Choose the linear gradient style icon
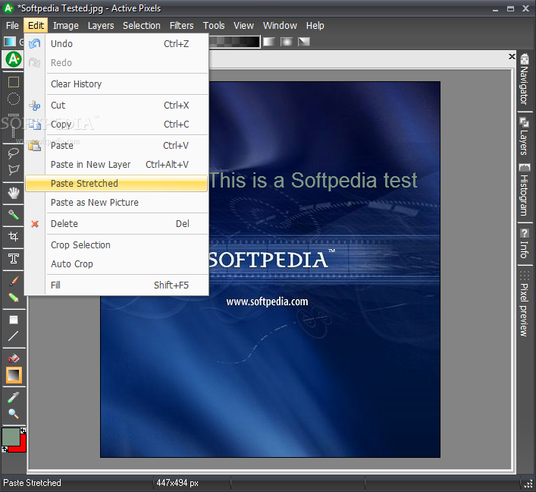 click(269, 42)
